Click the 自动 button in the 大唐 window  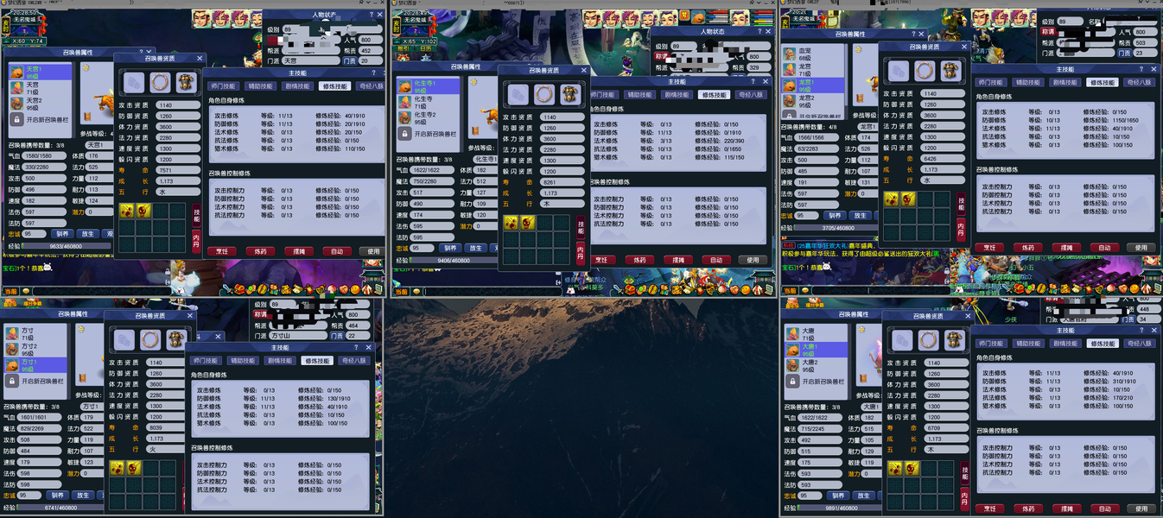1104,509
